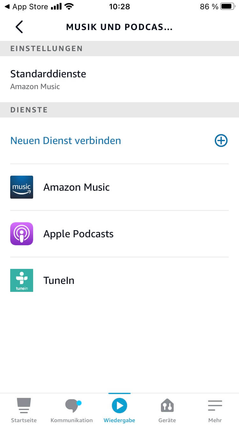Image resolution: width=239 pixels, height=426 pixels.
Task: Tap the Amazon Music subtitle under Standarddienste
Action: (35, 87)
